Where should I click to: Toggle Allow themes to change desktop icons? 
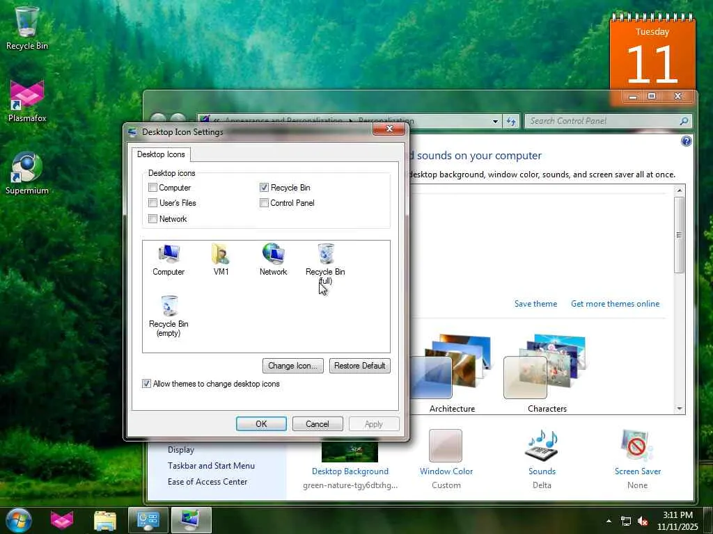pyautogui.click(x=146, y=384)
